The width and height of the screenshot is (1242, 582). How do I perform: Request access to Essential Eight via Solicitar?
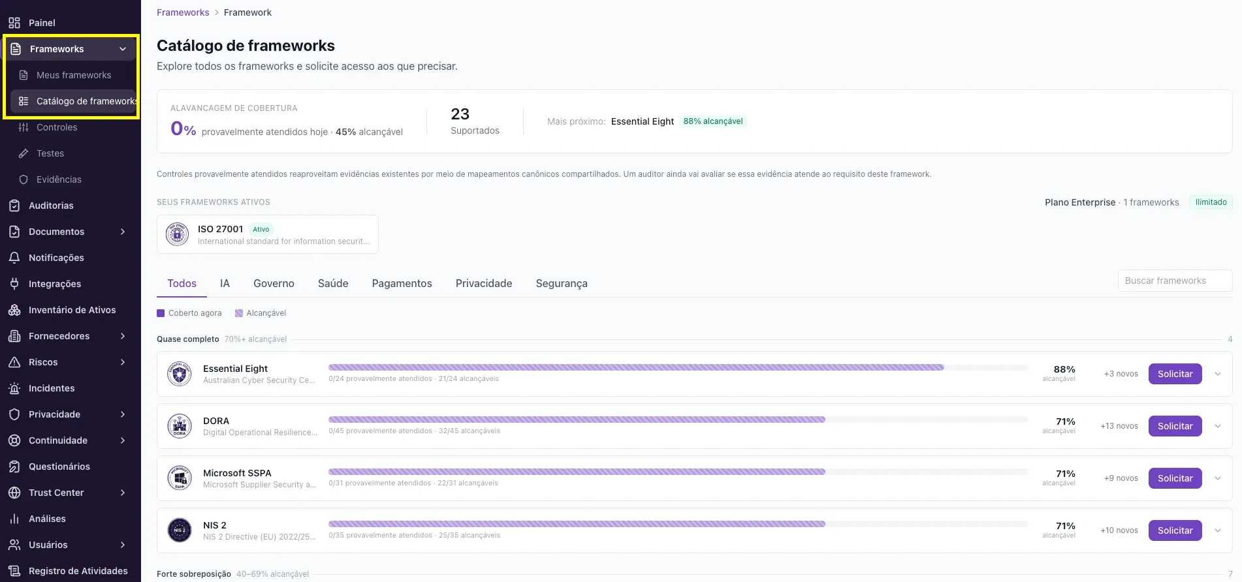point(1175,374)
